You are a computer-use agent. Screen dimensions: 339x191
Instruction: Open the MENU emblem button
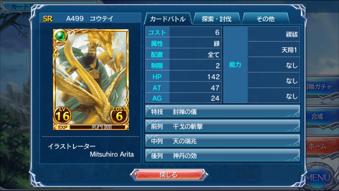pyautogui.click(x=320, y=176)
